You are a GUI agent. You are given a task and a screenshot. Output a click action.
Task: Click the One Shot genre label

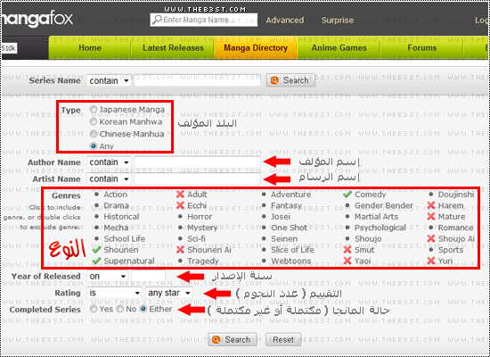289,228
